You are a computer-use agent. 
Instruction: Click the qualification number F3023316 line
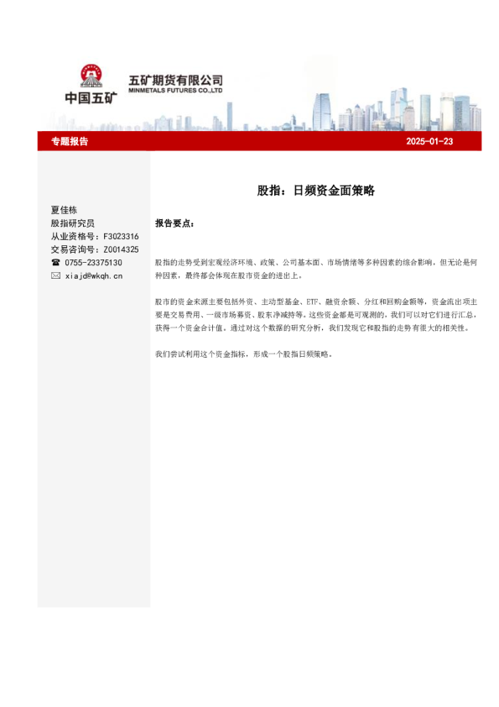[x=95, y=236]
